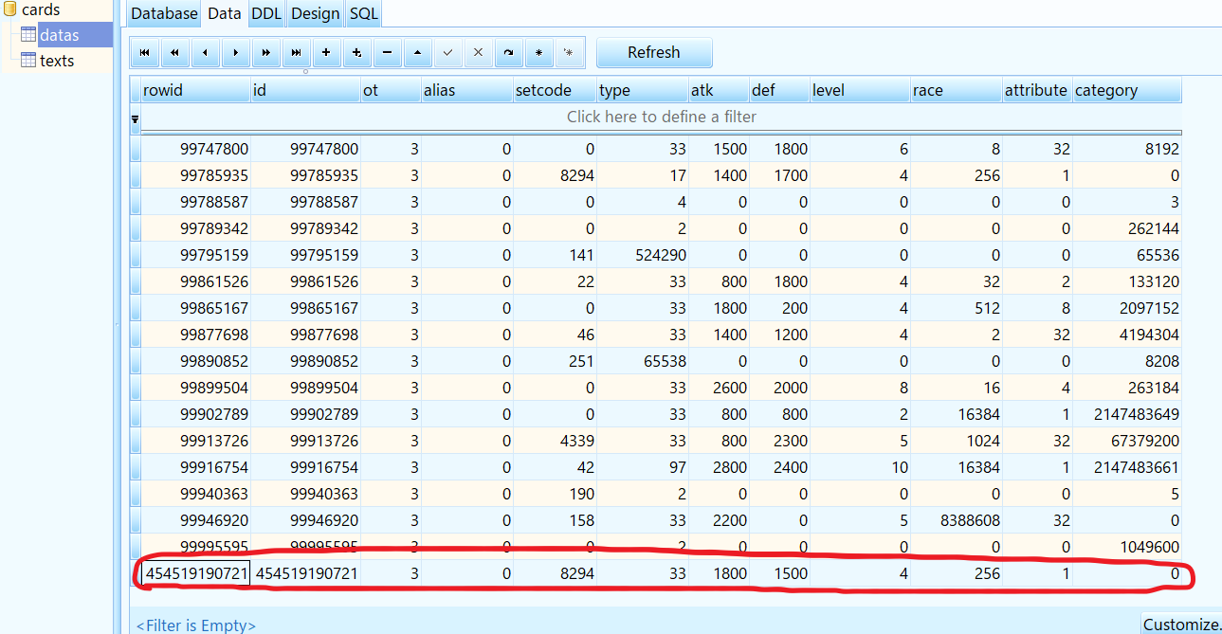Viewport: 1222px width, 634px height.
Task: Open the filter row dropdown icon
Action: point(135,119)
